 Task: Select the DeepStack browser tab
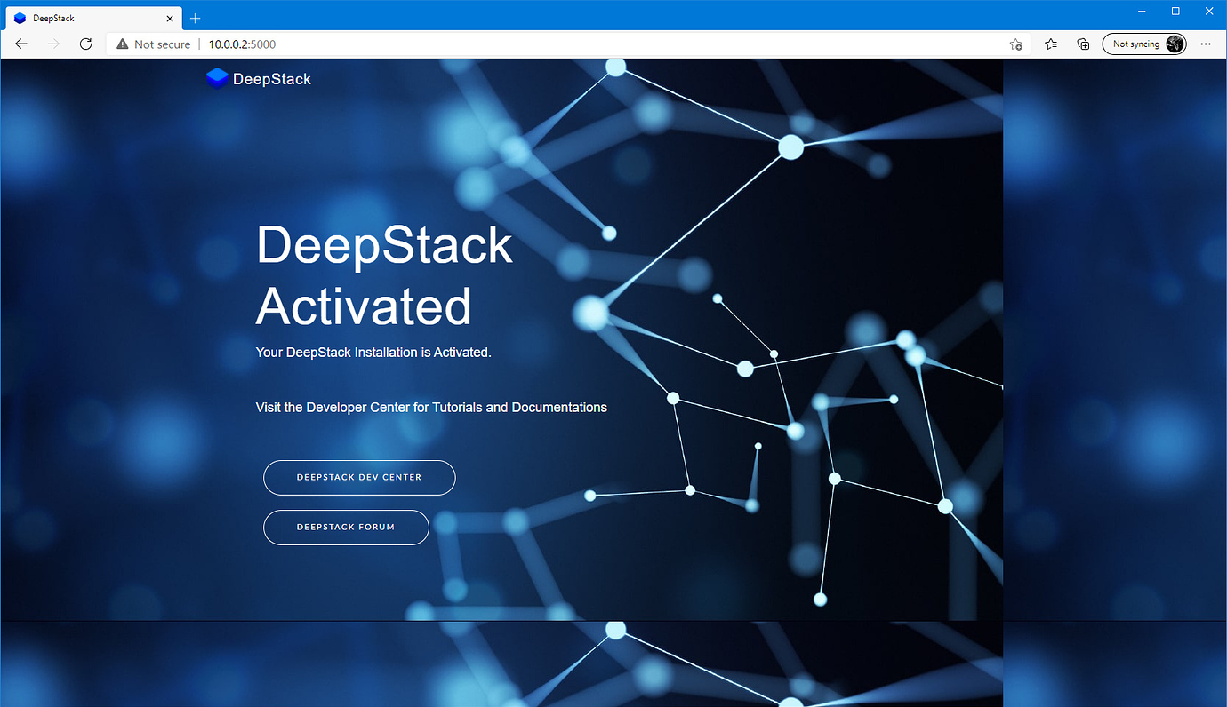coord(89,18)
